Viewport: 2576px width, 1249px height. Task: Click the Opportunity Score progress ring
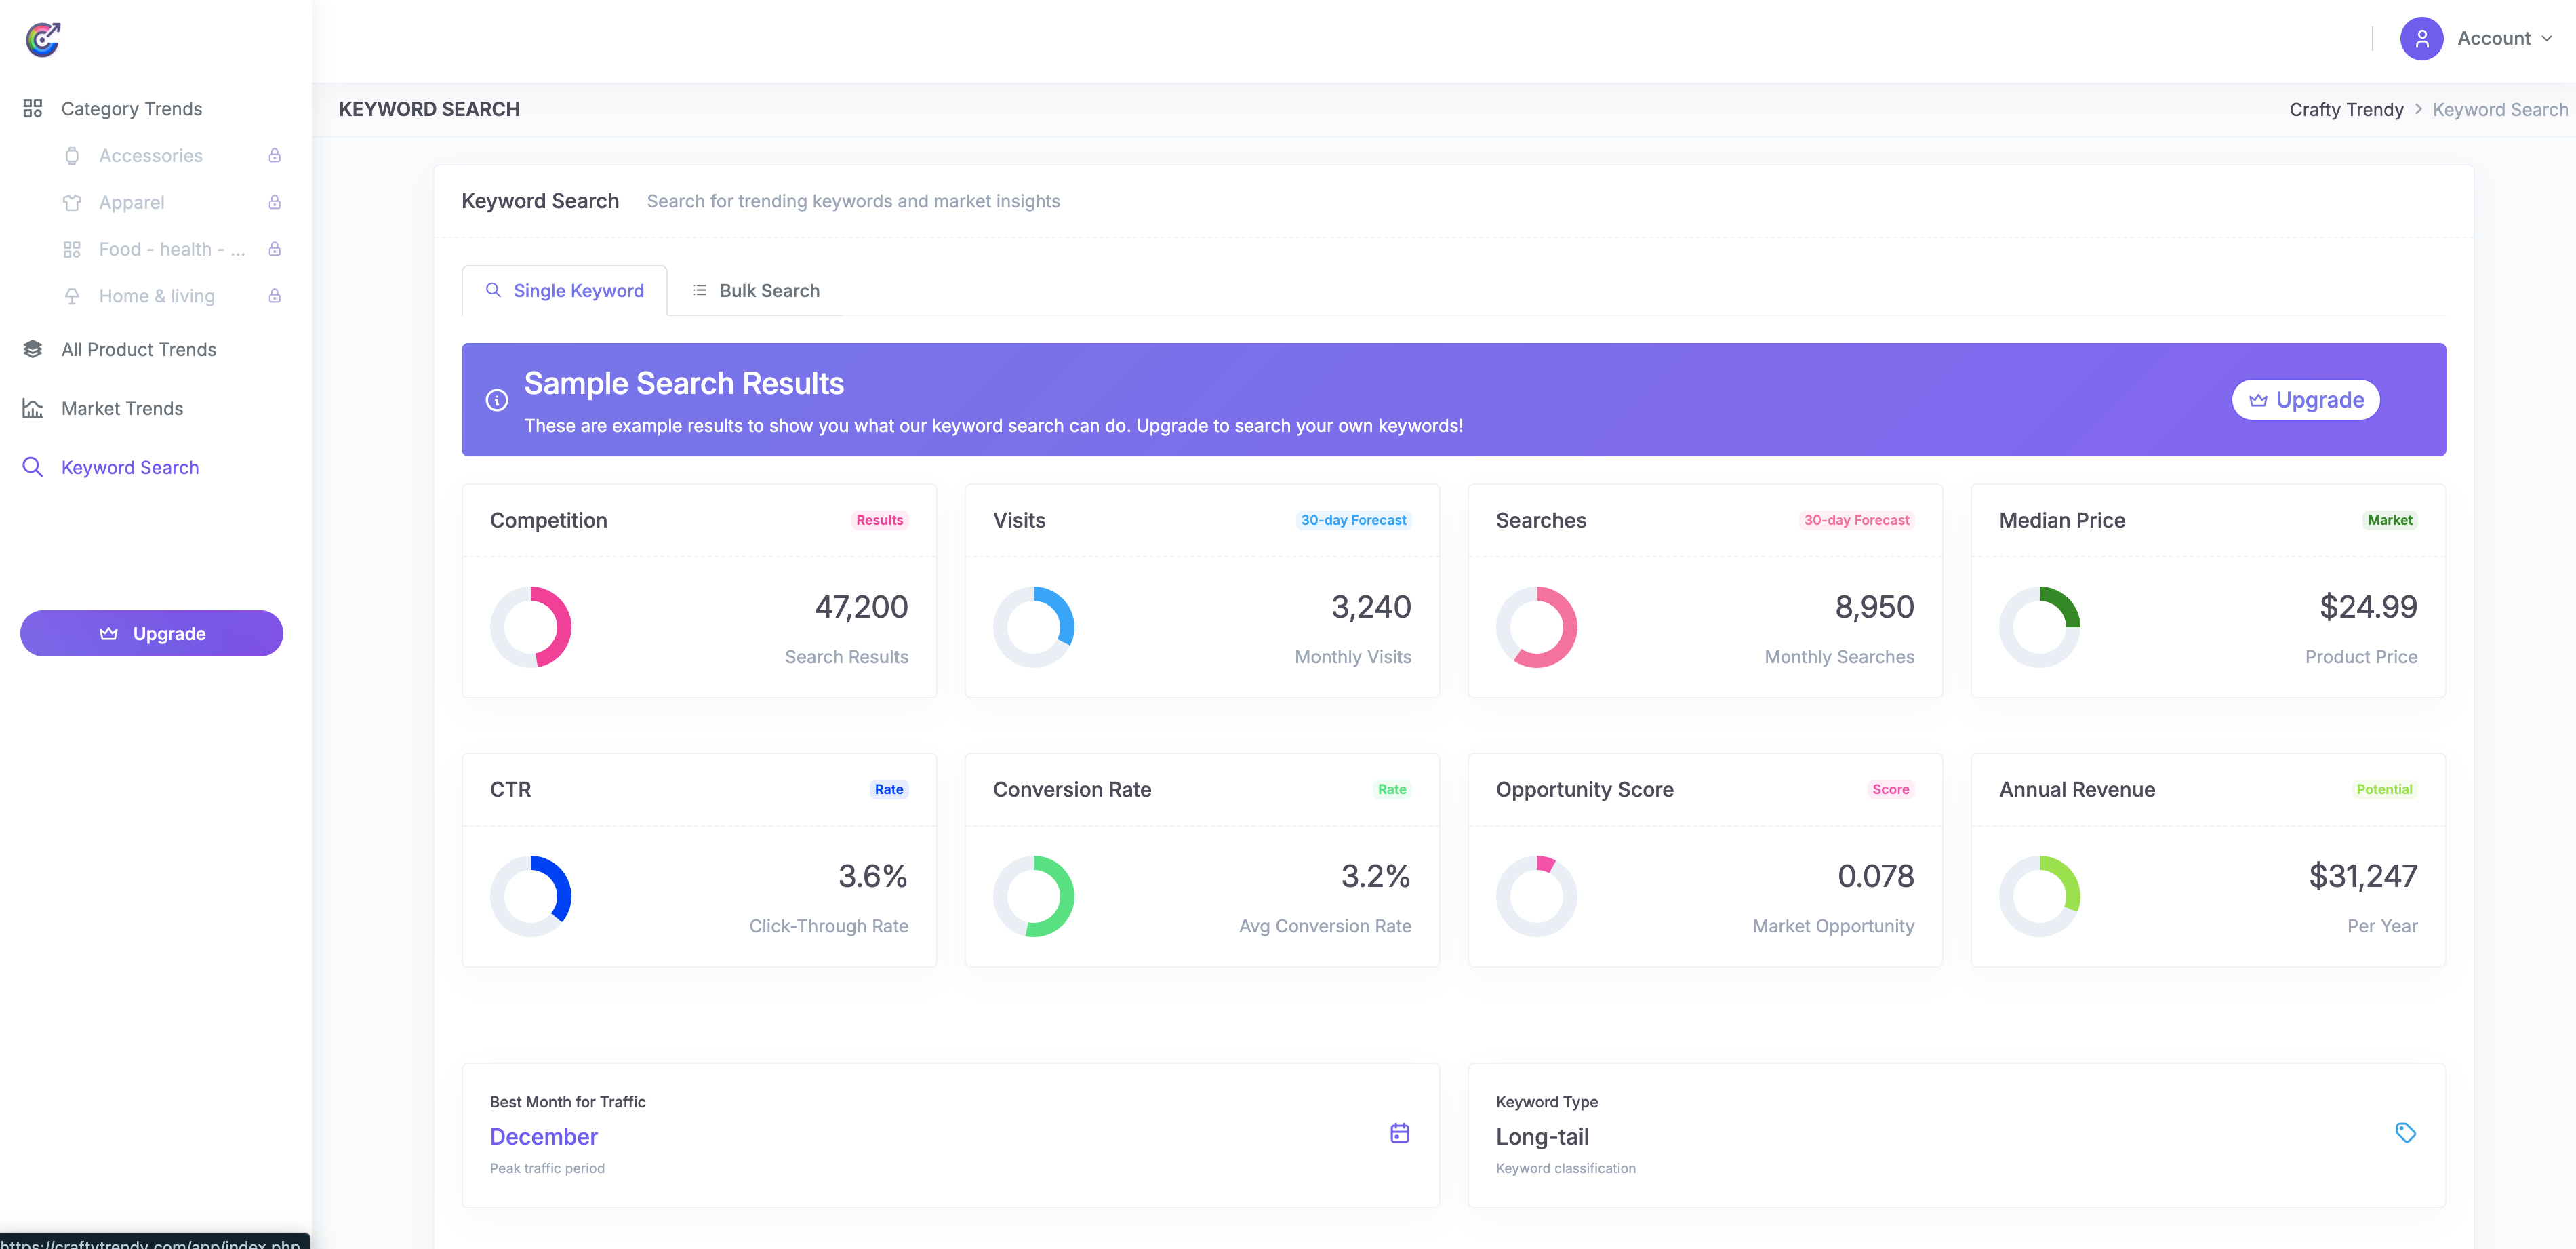point(1537,896)
